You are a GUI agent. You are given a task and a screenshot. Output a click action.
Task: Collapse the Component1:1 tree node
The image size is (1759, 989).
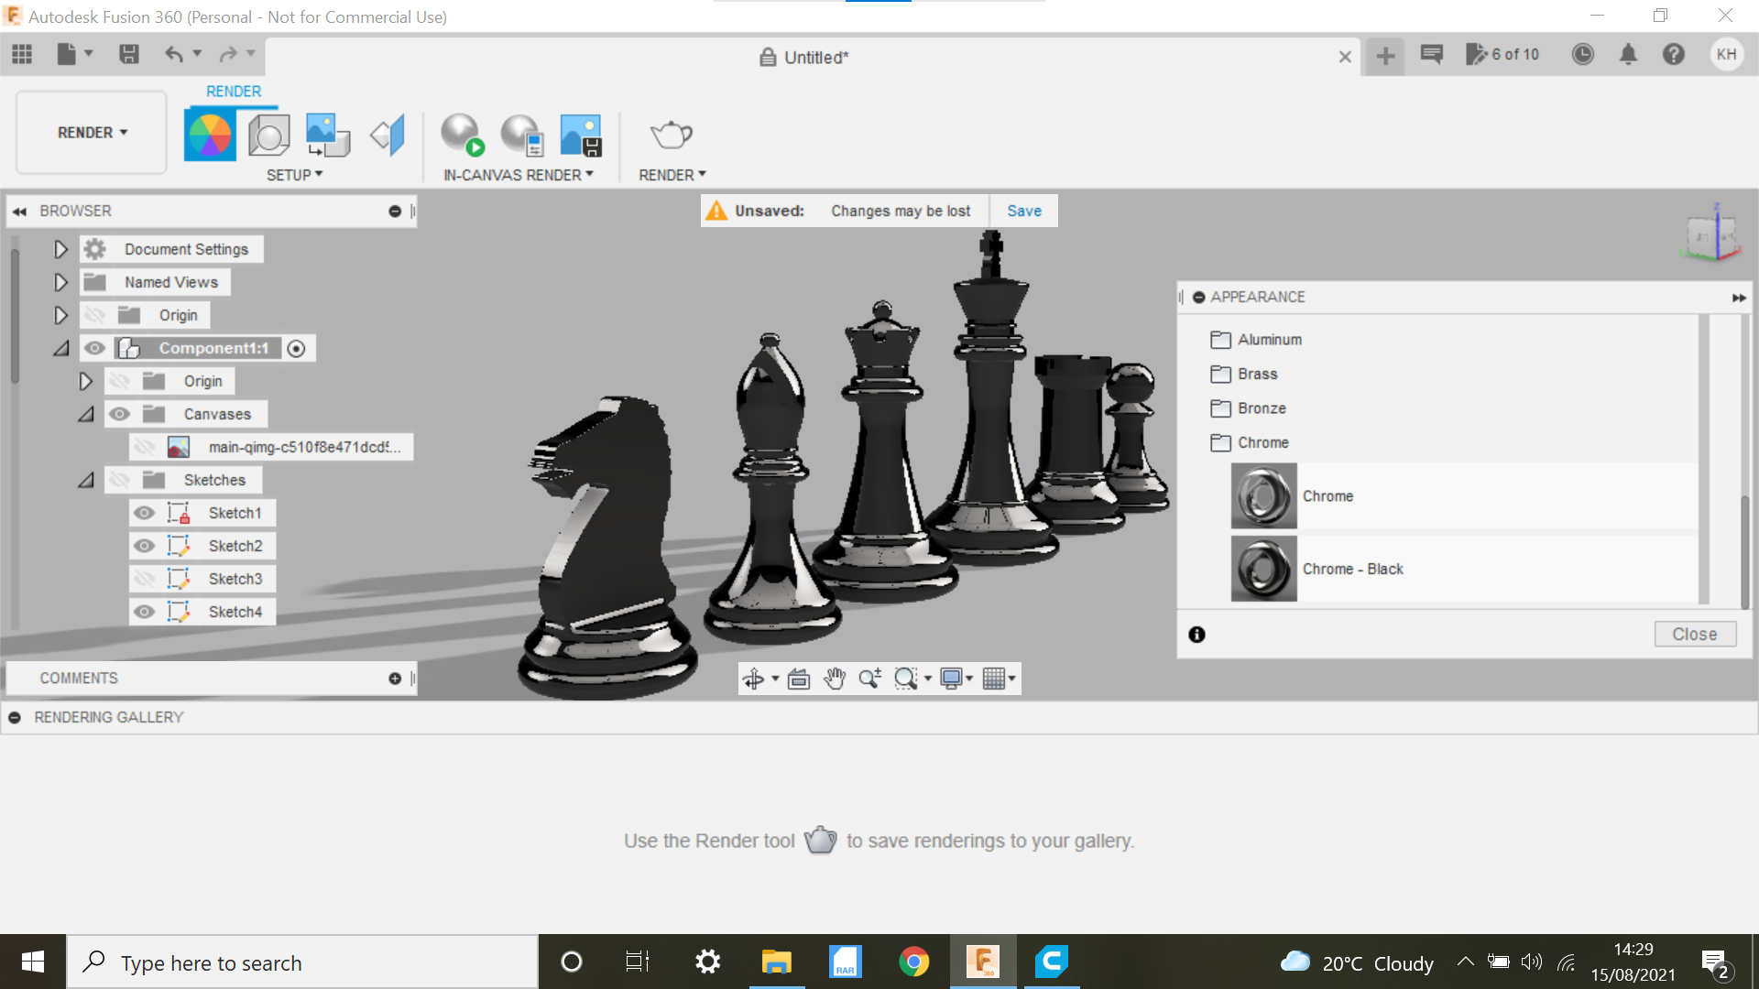click(x=60, y=348)
